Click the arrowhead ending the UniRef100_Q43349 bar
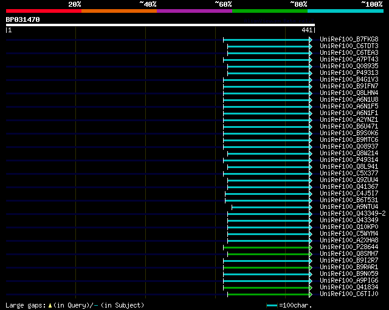389x310 pixels. click(x=311, y=220)
